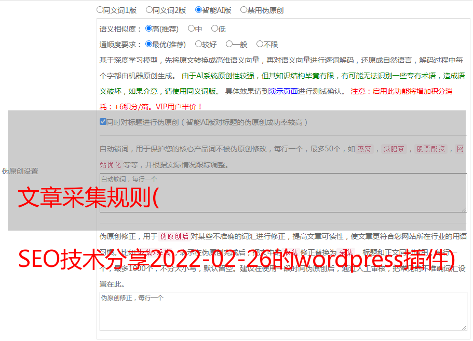Click the 伪原创修正 textarea
Image resolution: width=473 pixels, height=341 pixels.
point(283,311)
